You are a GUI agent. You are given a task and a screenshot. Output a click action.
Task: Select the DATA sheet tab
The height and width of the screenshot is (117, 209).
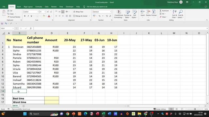pos(15,106)
